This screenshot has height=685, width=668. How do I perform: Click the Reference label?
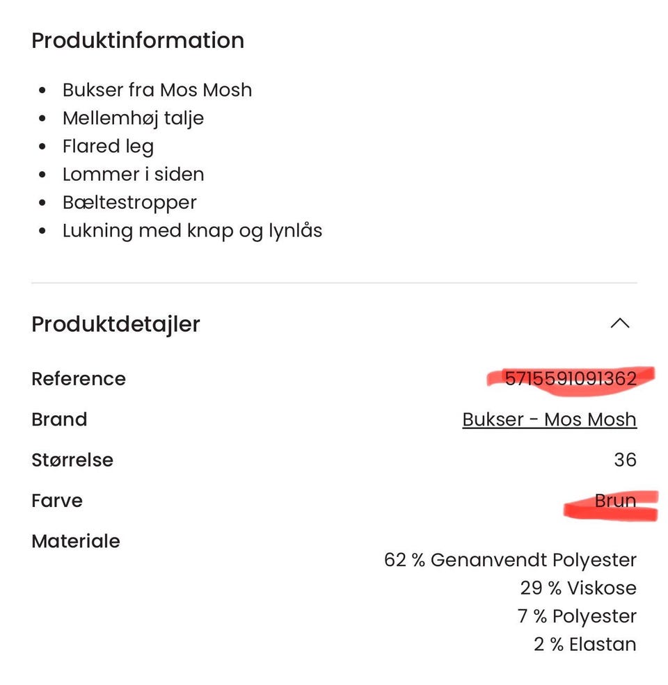[x=79, y=379]
